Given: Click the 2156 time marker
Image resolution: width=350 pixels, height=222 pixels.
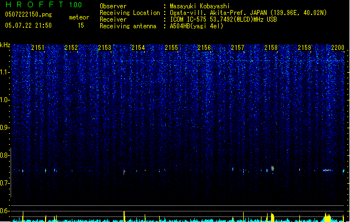Looking at the screenshot, I should click(204, 48).
